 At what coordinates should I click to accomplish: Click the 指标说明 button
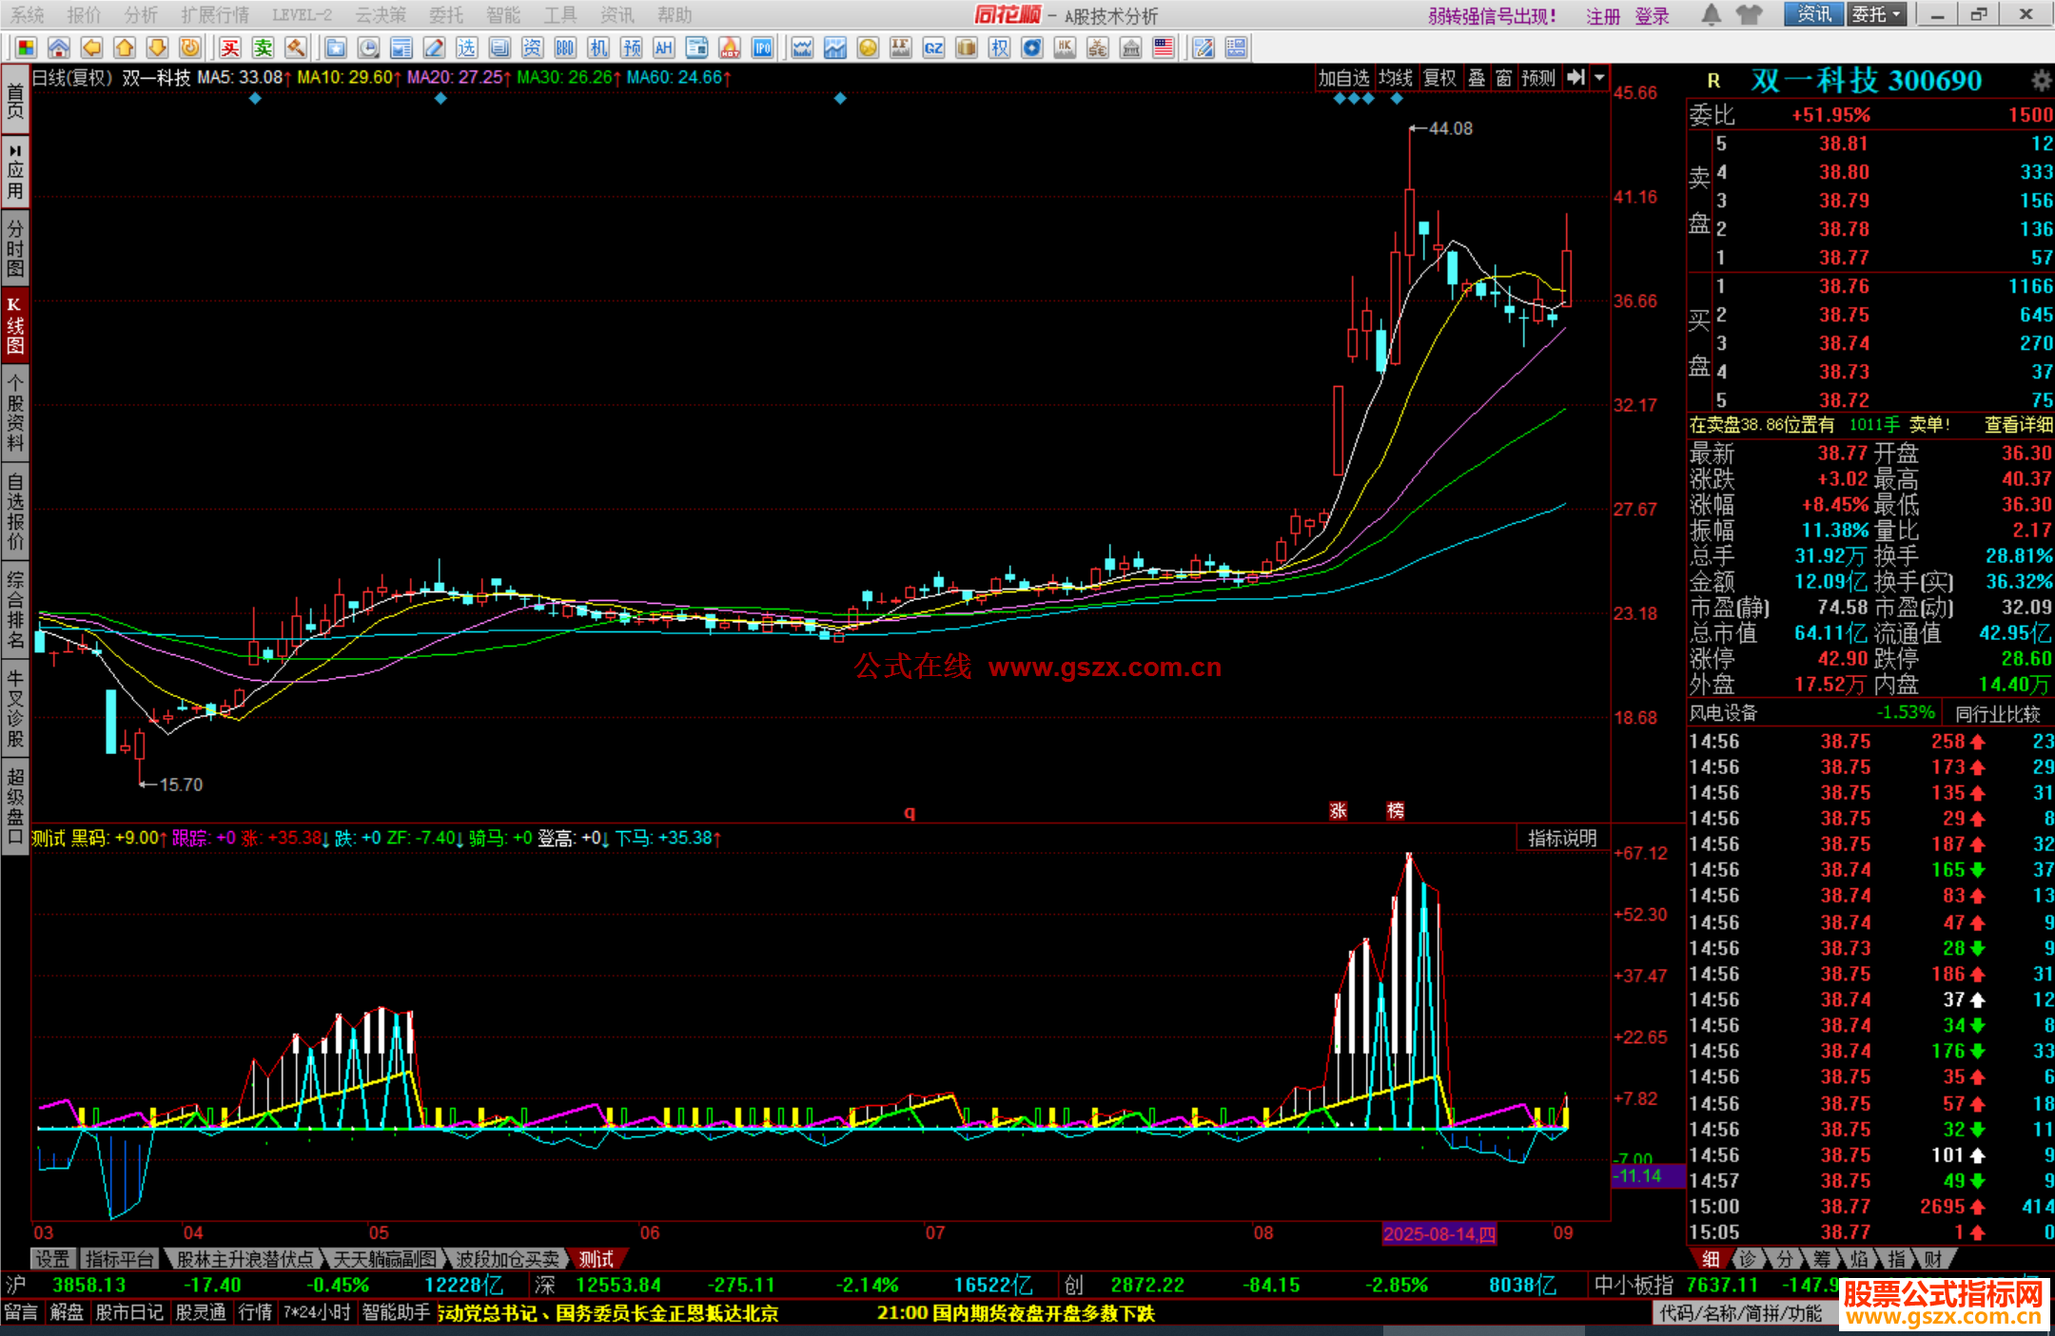1562,838
